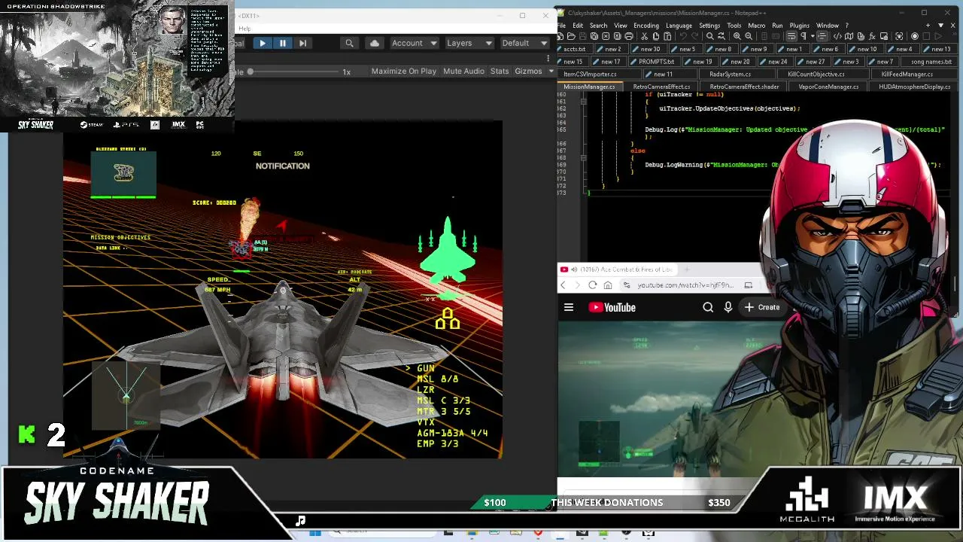This screenshot has height=542, width=963.
Task: Switch to the PROMPTS.txt tab
Action: point(655,62)
